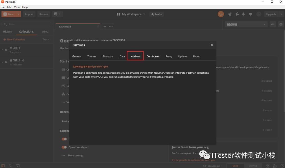Open the Shortcuts settings tab
Screen dimensions: 285x168
coord(108,56)
